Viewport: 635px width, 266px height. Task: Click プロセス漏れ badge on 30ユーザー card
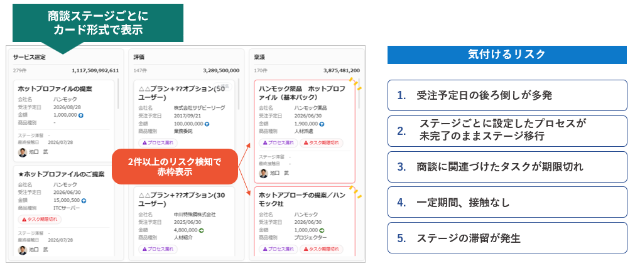point(158,249)
